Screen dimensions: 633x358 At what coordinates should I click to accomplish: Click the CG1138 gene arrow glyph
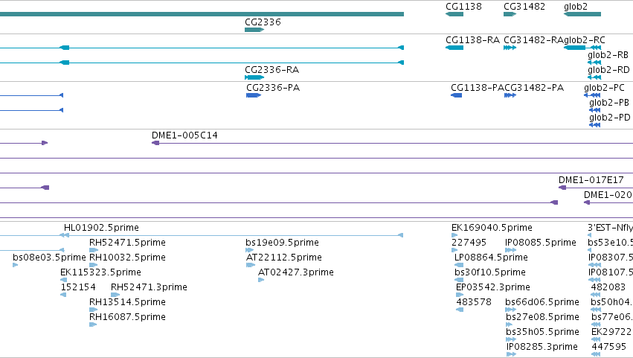[454, 14]
